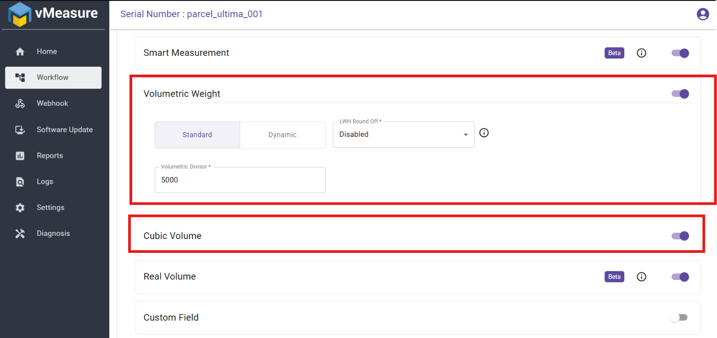The height and width of the screenshot is (338, 717).
Task: Click the Settings gear icon
Action: (x=20, y=207)
